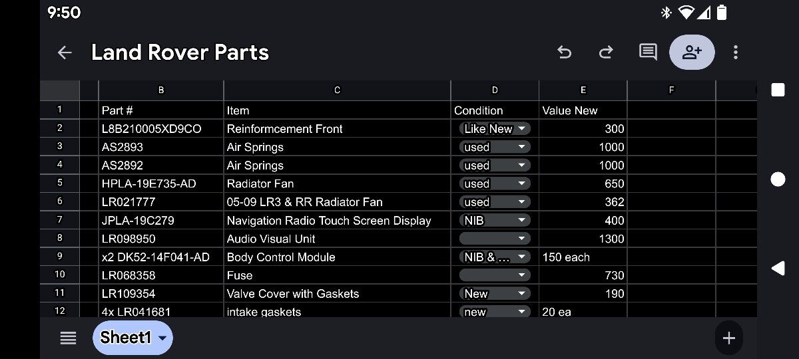The image size is (799, 359).
Task: Select the value cell '650'
Action: pos(583,183)
